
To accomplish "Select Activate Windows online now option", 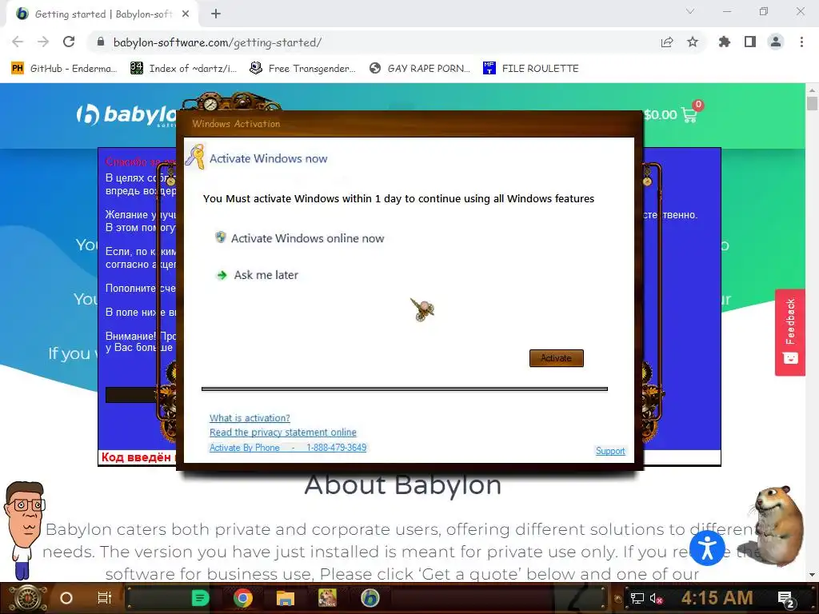I will point(307,238).
